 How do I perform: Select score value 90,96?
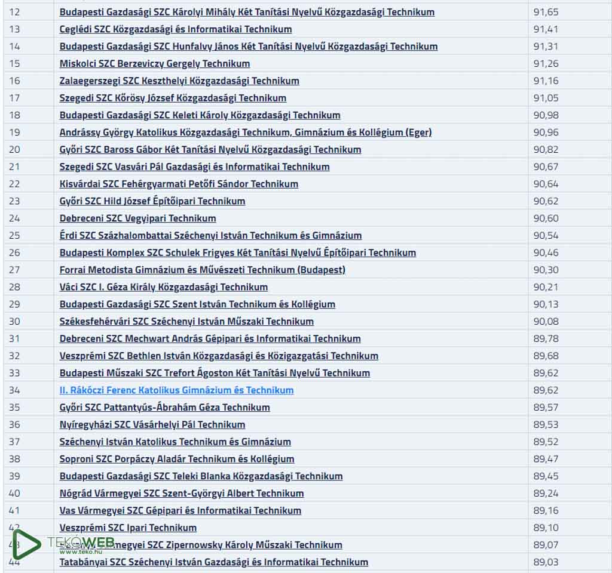546,132
